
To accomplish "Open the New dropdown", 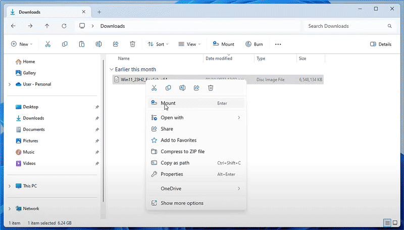I will point(22,44).
